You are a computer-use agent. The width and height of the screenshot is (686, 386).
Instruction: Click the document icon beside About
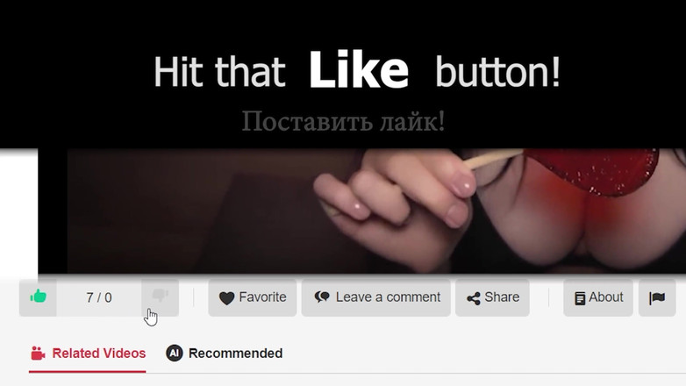coord(580,298)
